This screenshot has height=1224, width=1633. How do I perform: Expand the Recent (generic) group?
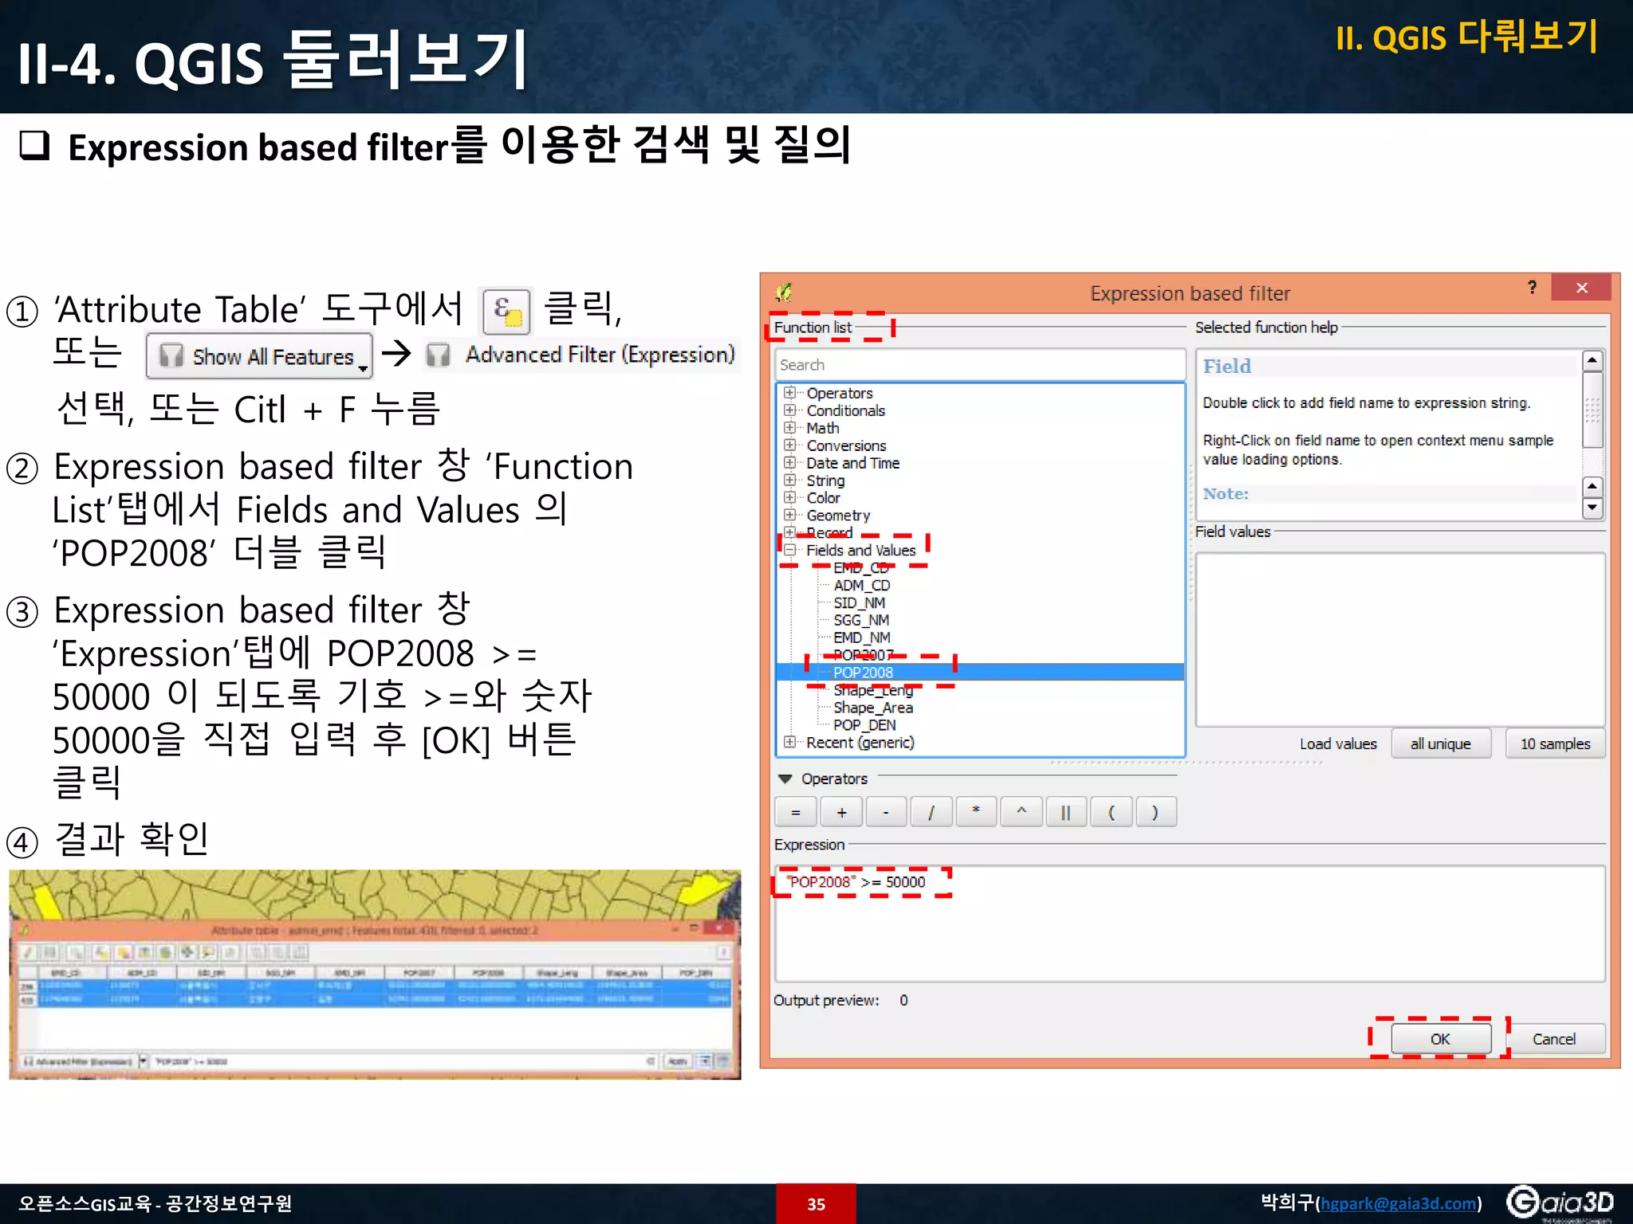789,743
